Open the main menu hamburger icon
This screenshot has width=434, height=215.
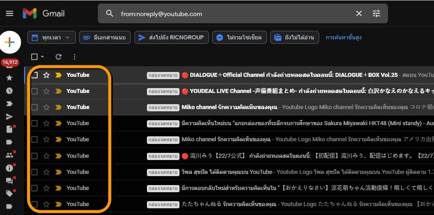[x=9, y=13]
